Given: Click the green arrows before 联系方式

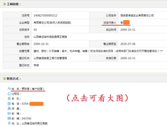Looking at the screenshot, I should tap(4, 79).
